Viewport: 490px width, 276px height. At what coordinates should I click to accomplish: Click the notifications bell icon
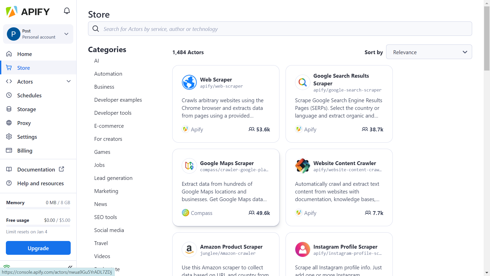67,11
